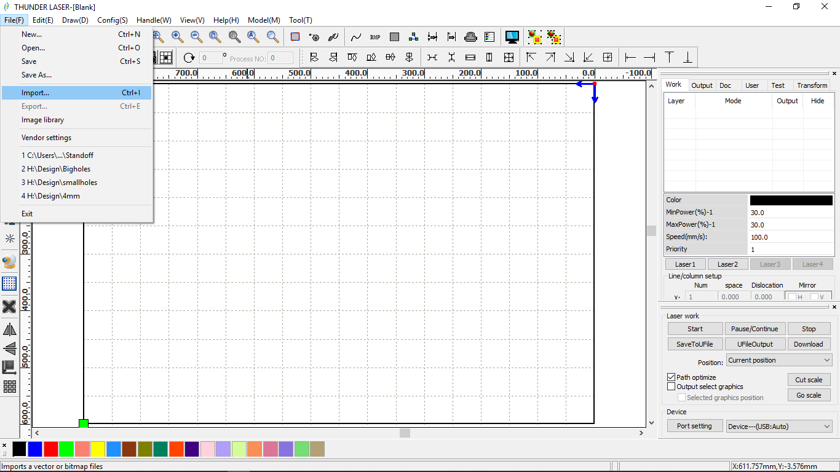Click the rotate clockwise arrow icon

[189, 58]
